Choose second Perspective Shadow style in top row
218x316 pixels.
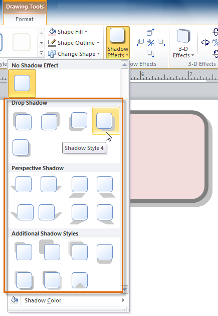point(51,184)
